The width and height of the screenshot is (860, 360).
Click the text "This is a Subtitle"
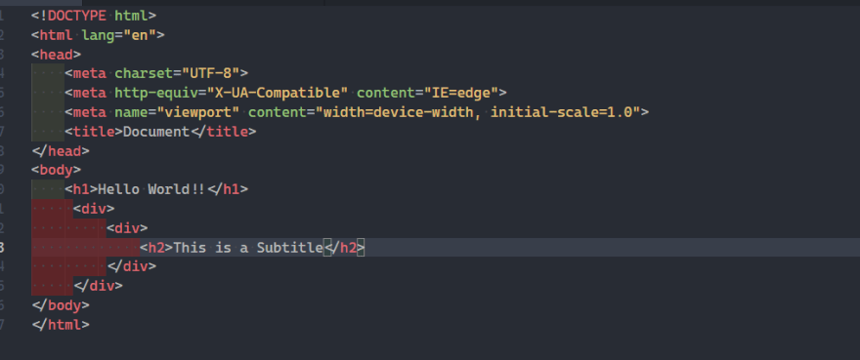click(x=248, y=248)
